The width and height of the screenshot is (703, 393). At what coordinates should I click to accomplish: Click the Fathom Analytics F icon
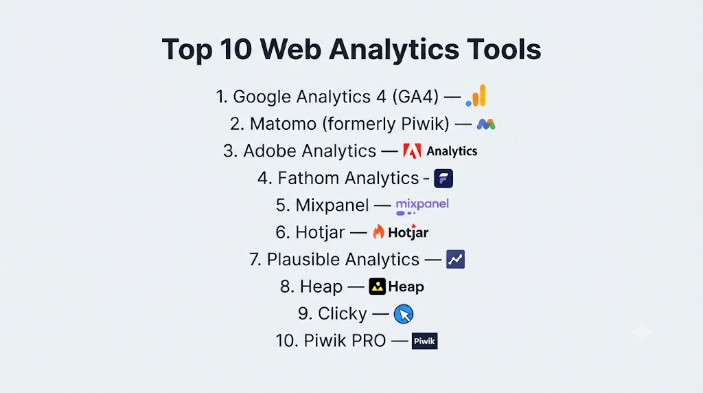pos(443,179)
